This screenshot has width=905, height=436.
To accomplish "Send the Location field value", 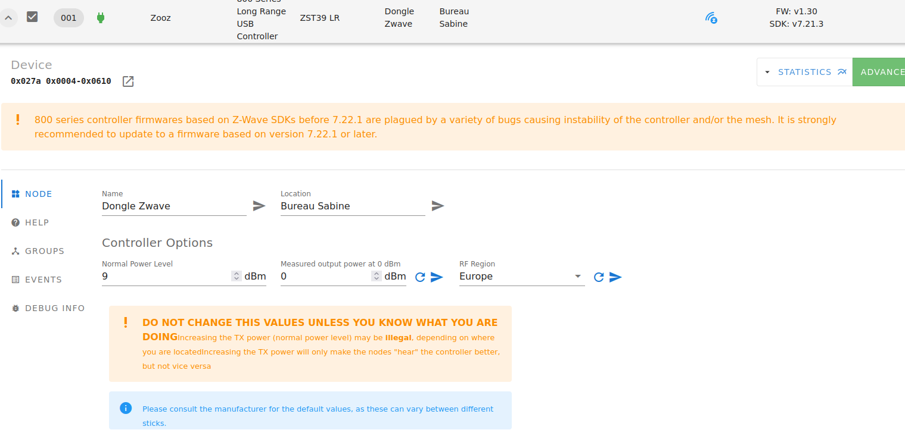I will click(x=438, y=206).
